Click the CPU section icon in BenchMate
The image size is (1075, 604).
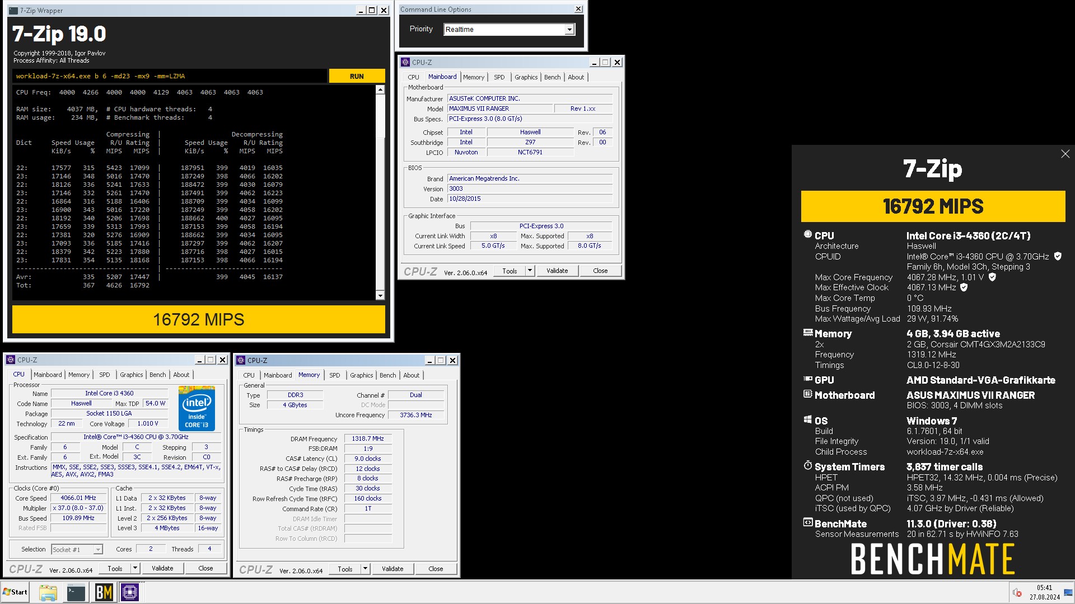tap(807, 235)
